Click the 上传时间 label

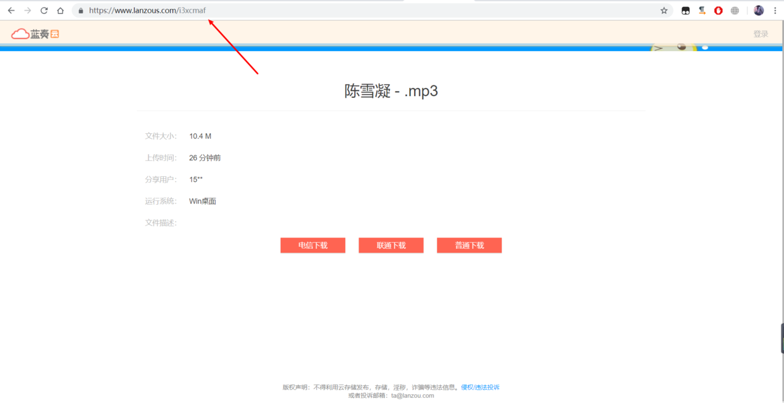[161, 158]
